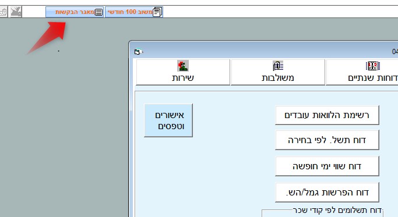
Task: Open the דוח שווי ימי חופשה report
Action: (x=327, y=166)
